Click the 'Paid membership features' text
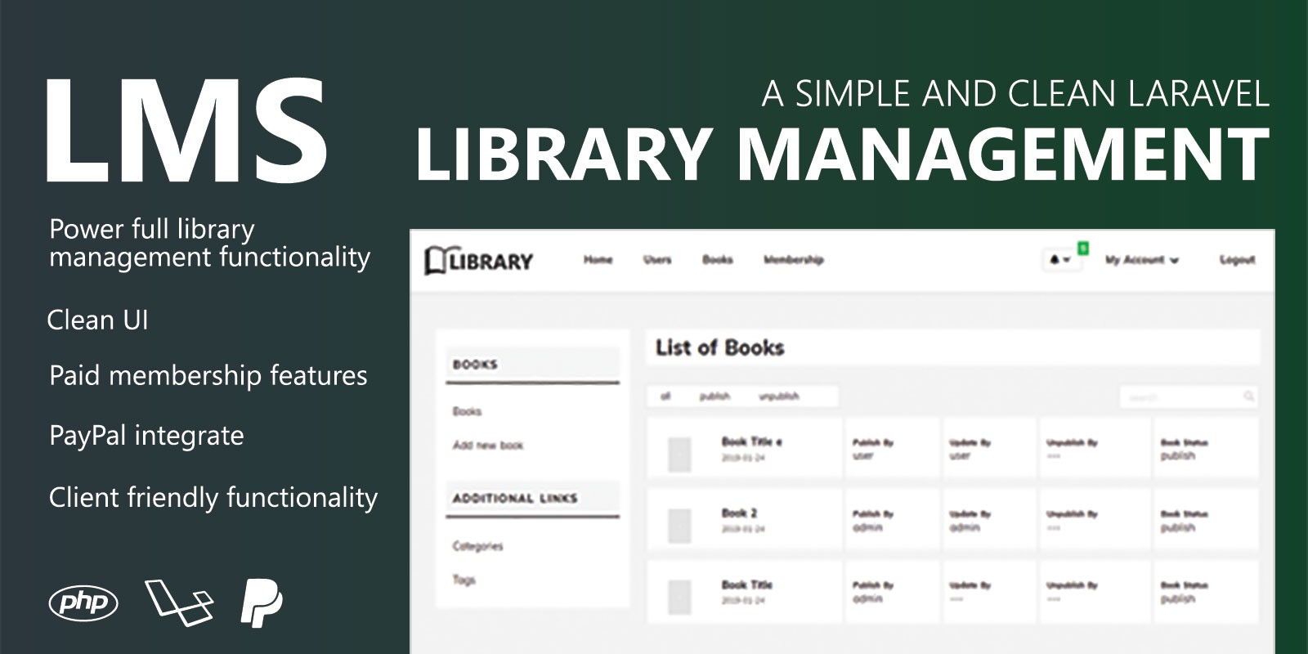Viewport: 1308px width, 654px height. point(208,376)
